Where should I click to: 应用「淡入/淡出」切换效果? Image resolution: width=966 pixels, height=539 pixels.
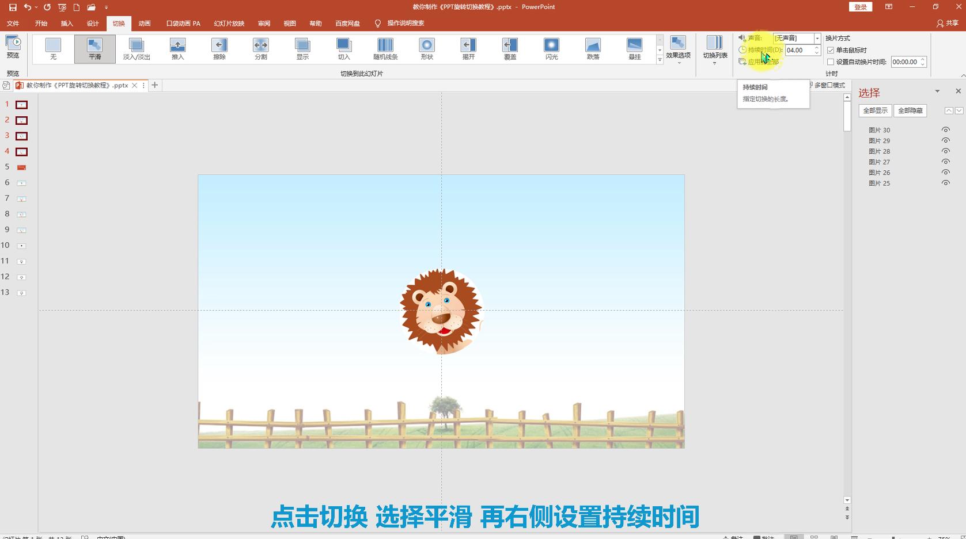[x=136, y=48]
